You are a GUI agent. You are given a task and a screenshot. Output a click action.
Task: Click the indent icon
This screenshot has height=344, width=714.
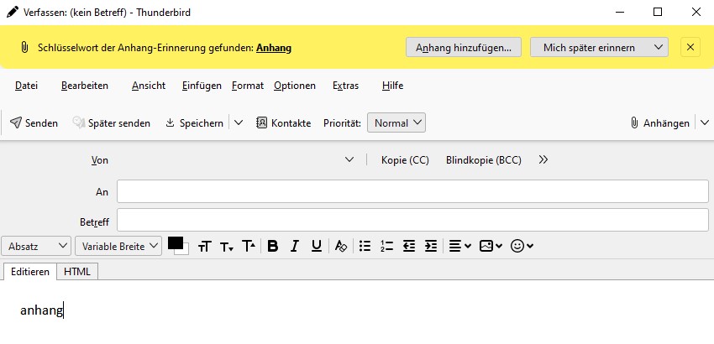431,247
